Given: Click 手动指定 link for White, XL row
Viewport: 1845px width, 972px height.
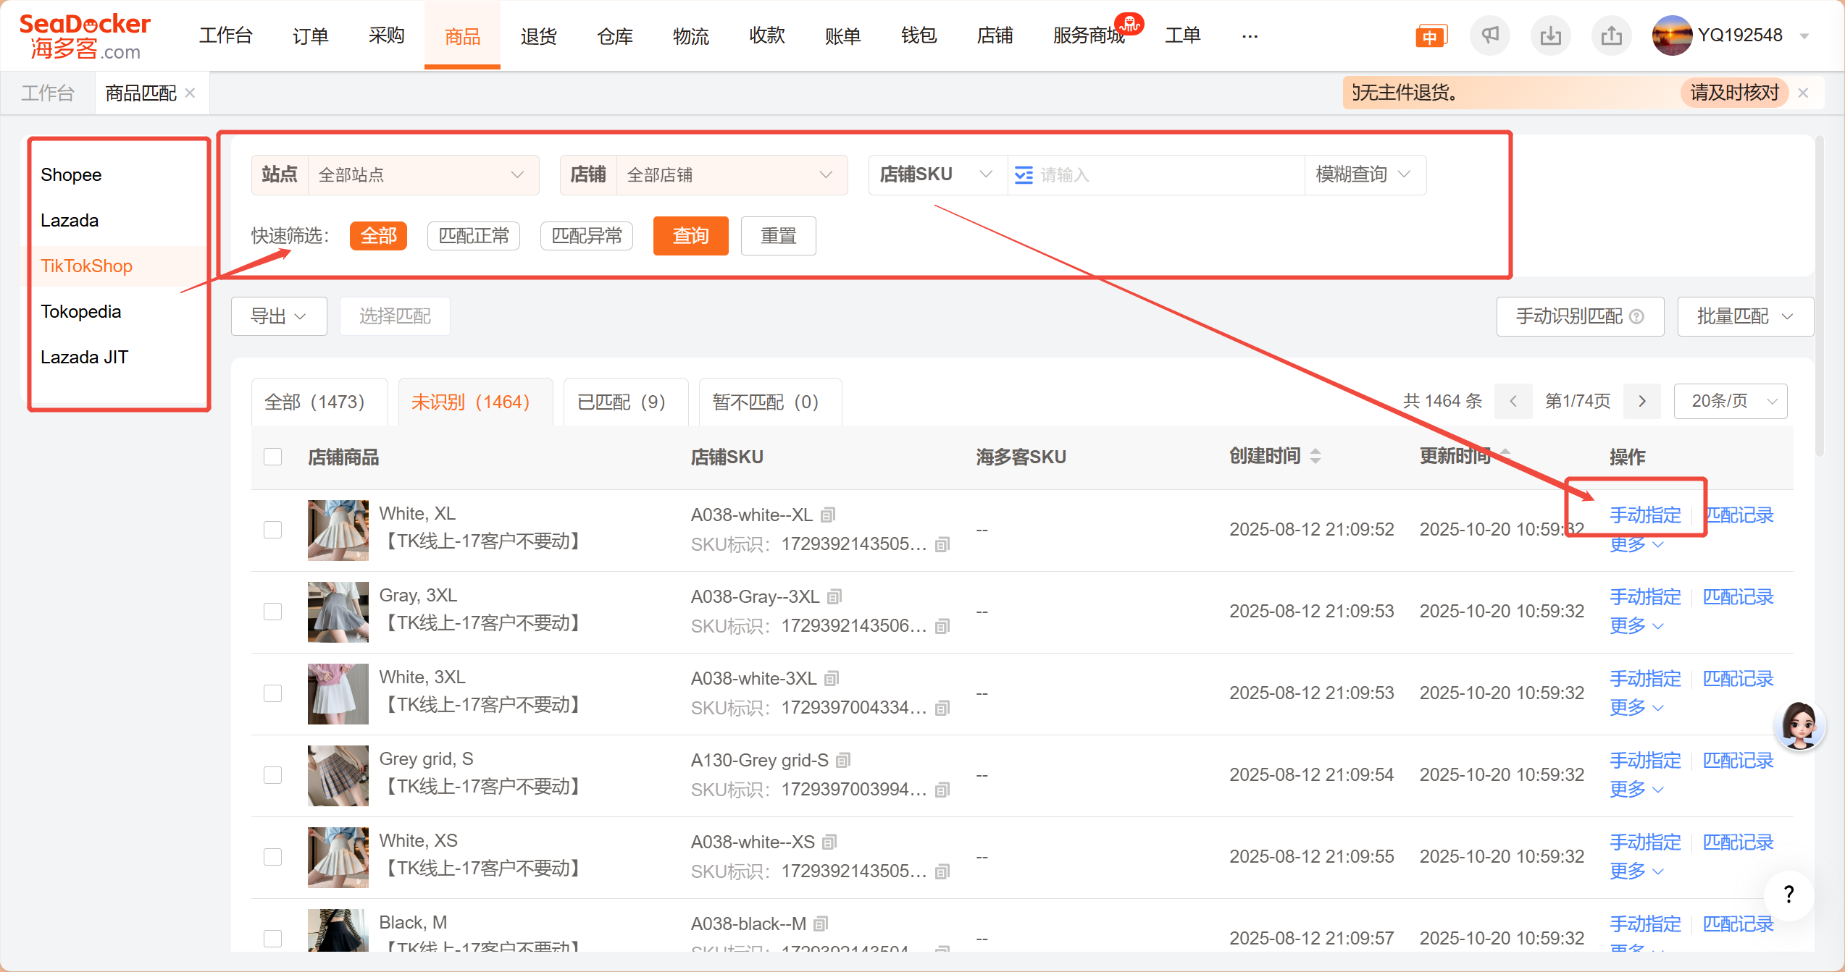Looking at the screenshot, I should click(x=1644, y=515).
